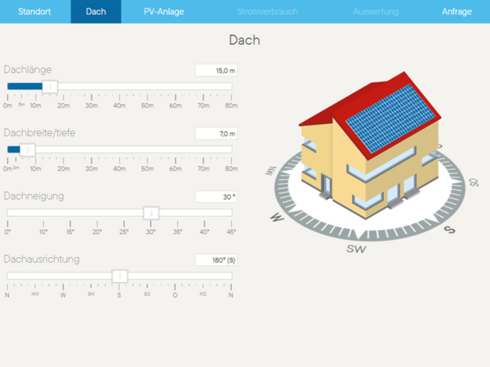Image resolution: width=490 pixels, height=367 pixels.
Task: Go to the Auswertung tab
Action: coord(376,11)
